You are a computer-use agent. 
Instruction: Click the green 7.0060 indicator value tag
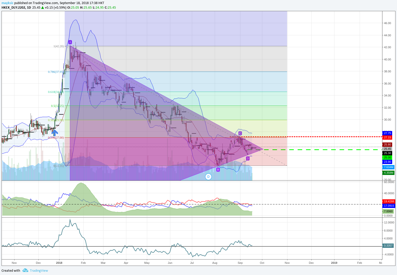[x=388, y=211]
